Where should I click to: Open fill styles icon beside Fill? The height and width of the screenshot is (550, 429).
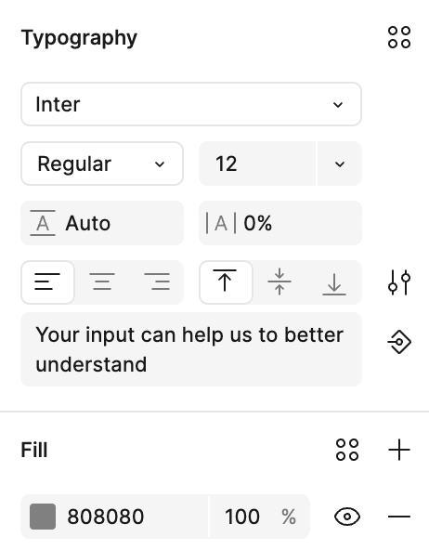[347, 450]
